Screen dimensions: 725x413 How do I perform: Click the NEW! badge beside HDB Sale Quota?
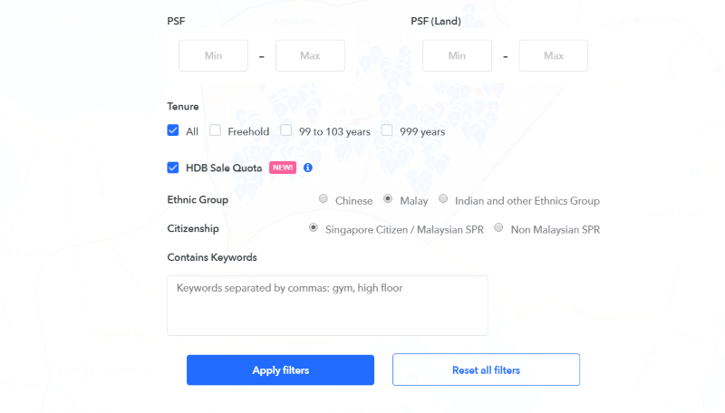(283, 168)
